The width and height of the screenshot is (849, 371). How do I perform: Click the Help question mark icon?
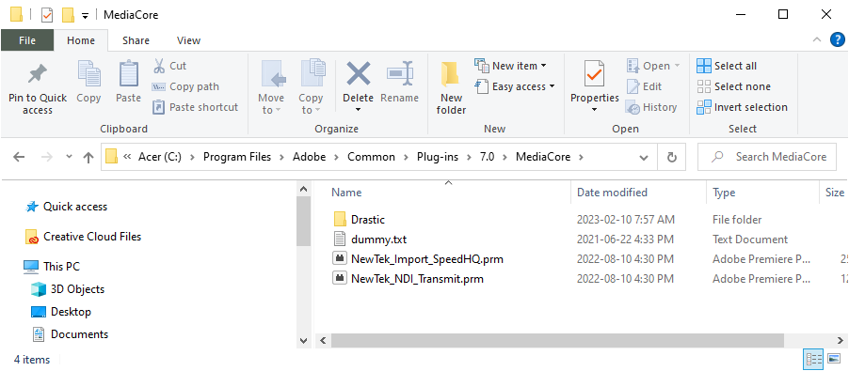(837, 39)
